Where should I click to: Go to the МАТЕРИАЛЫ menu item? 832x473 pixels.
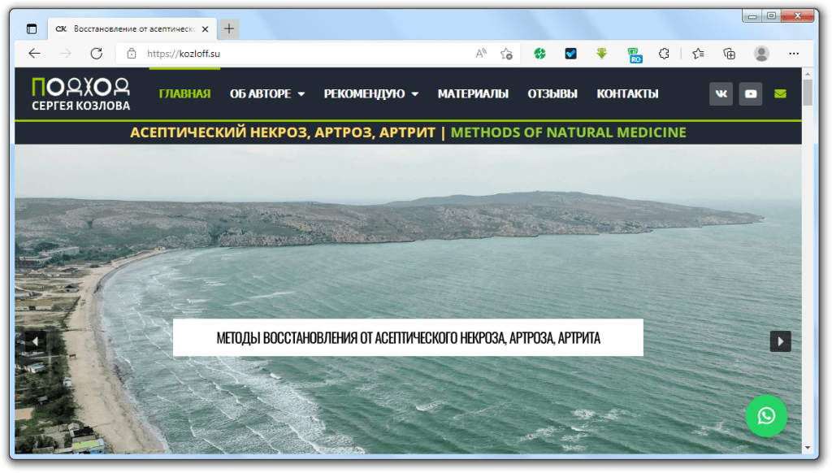point(473,94)
